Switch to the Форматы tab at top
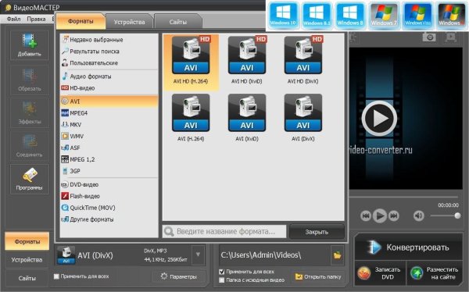 (x=81, y=21)
